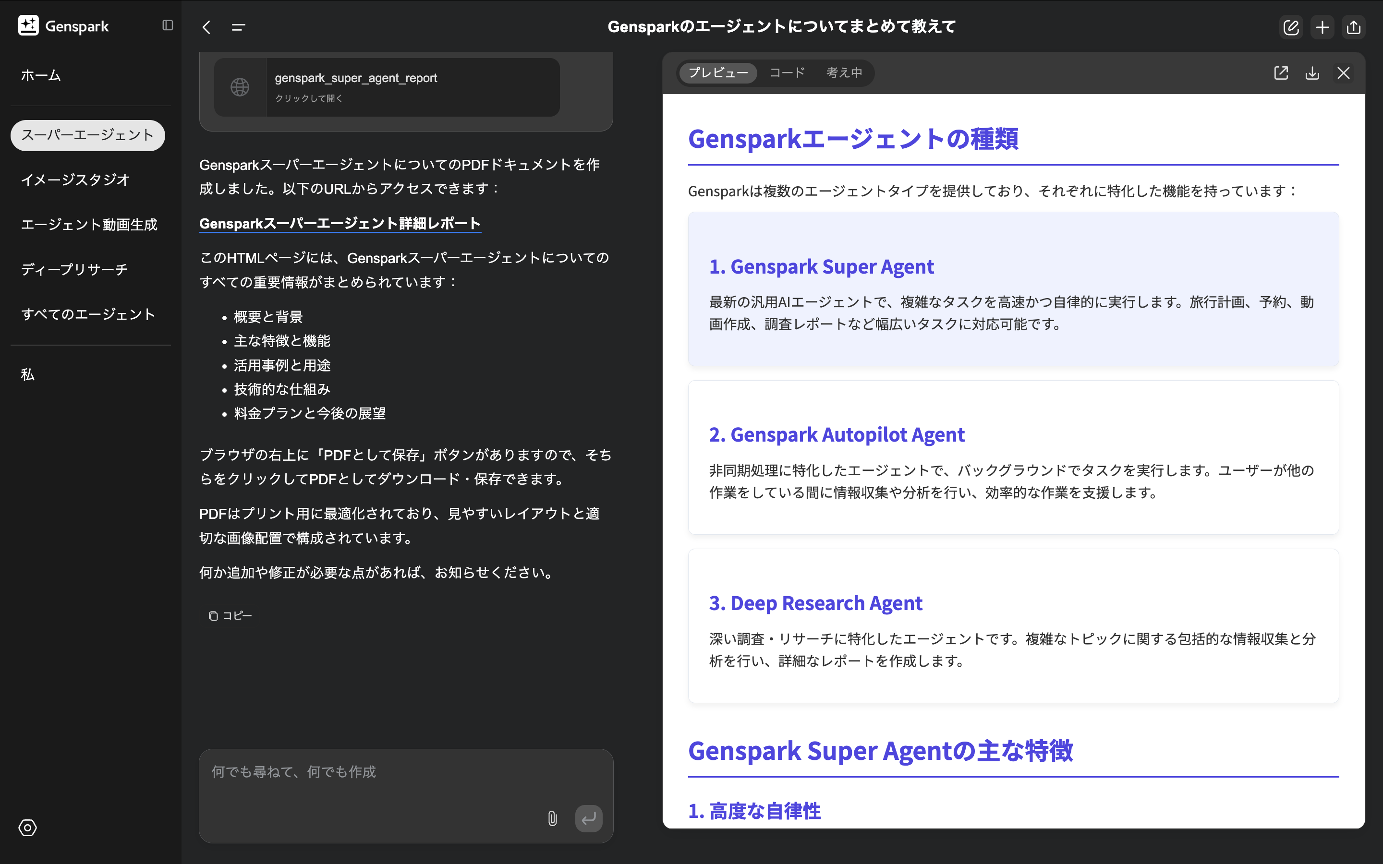Click the edit title pencil icon

click(1291, 27)
